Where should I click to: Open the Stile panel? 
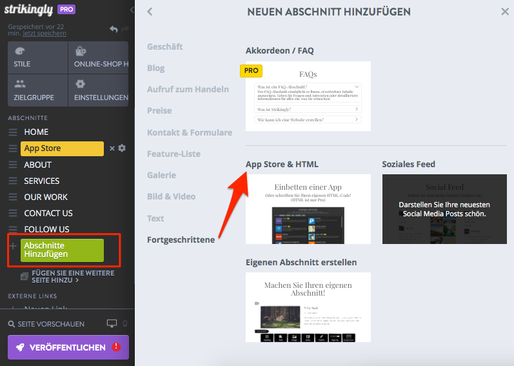coord(37,57)
